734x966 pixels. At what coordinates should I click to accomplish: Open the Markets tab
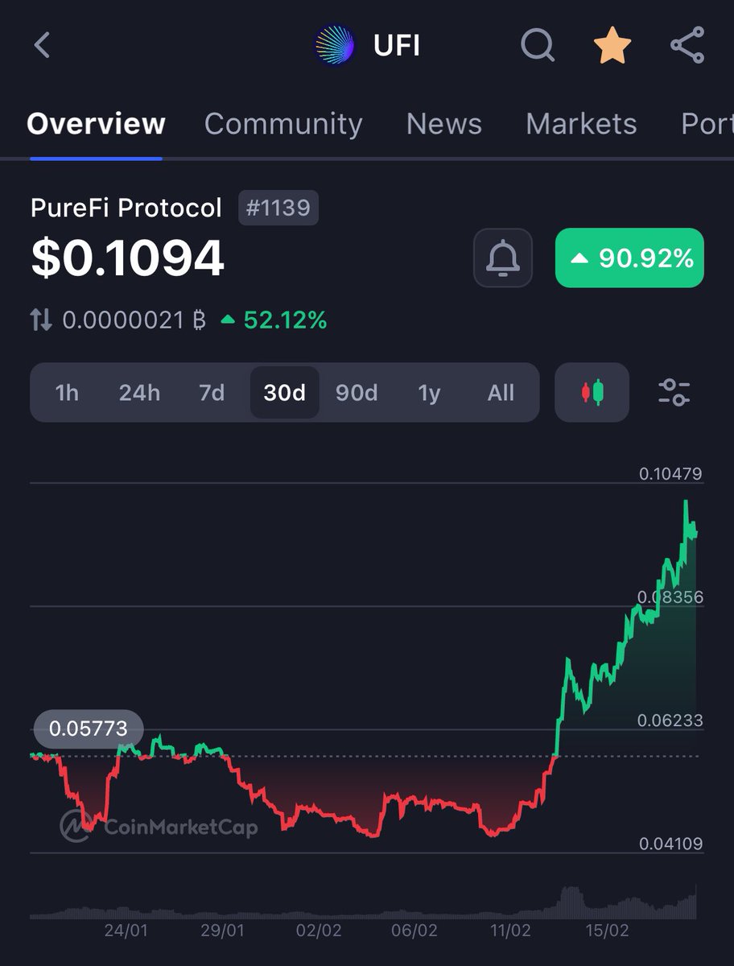pos(581,124)
